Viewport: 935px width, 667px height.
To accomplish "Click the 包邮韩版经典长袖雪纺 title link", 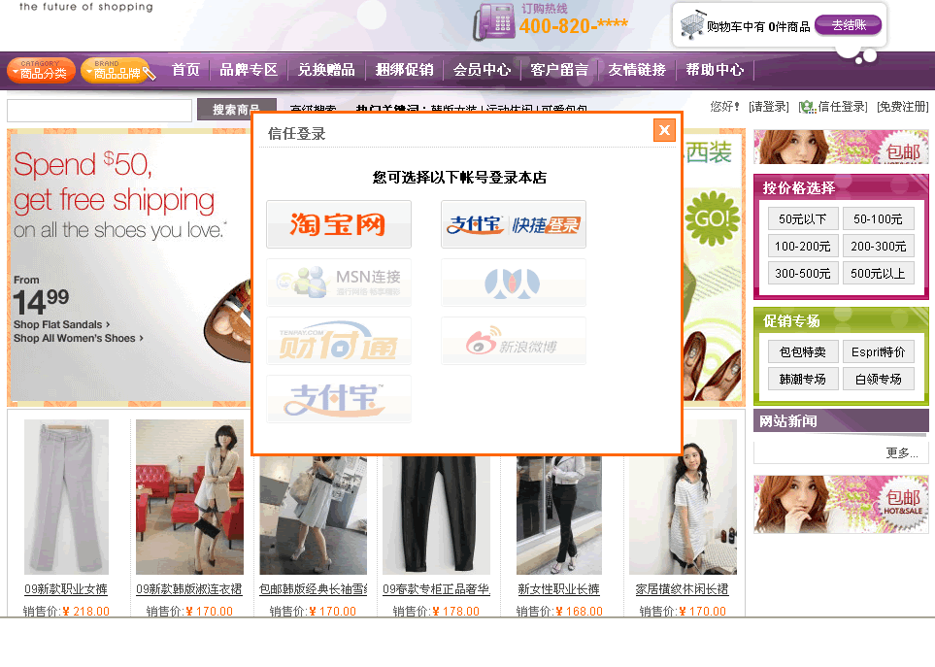I will [x=313, y=589].
